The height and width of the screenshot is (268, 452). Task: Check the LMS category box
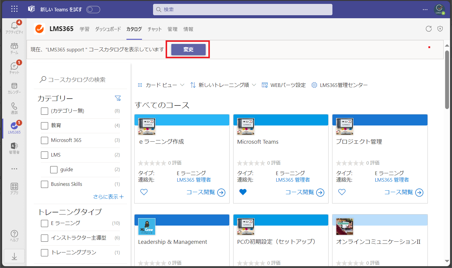pyautogui.click(x=45, y=155)
